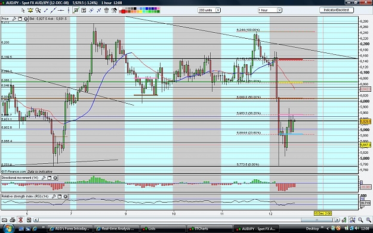Screen dimensions: 373x233
Task: Click the trash can delete tool
Action: click(x=106, y=10)
